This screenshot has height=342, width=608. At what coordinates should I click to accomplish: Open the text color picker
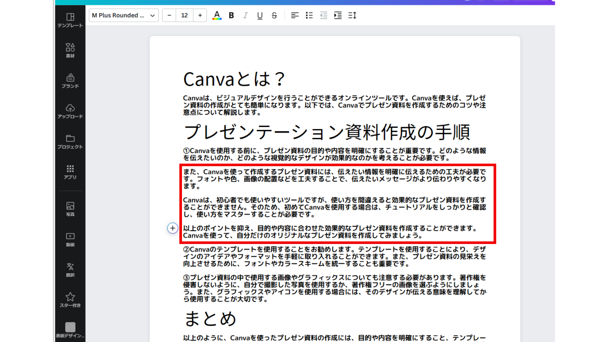(217, 15)
